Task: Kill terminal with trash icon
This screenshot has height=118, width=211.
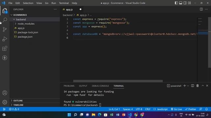Action: pyautogui.click(x=197, y=86)
